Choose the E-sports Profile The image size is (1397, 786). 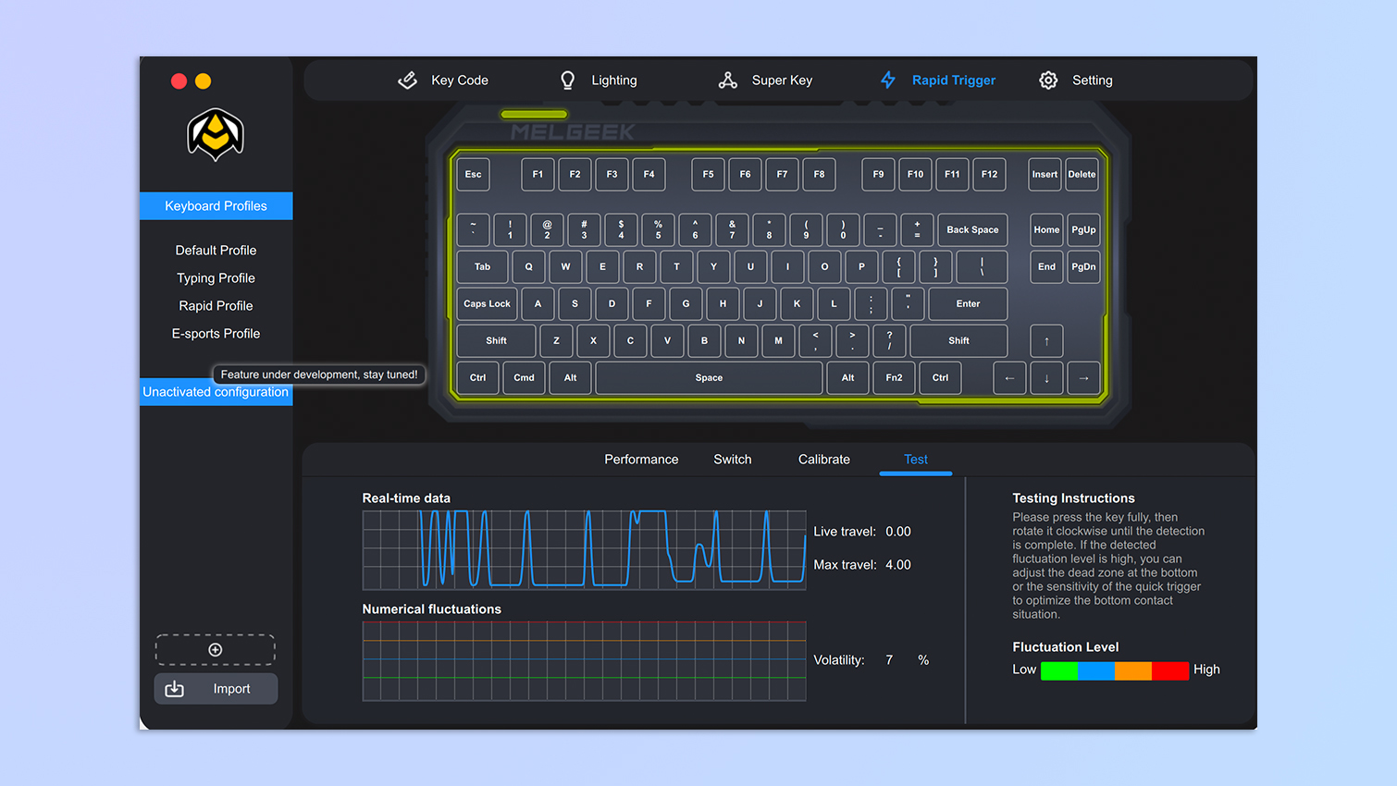[216, 334]
